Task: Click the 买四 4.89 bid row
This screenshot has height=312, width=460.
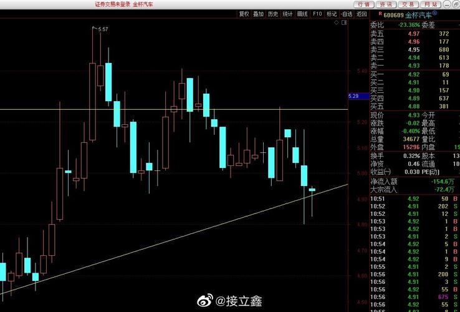Action: (x=414, y=99)
